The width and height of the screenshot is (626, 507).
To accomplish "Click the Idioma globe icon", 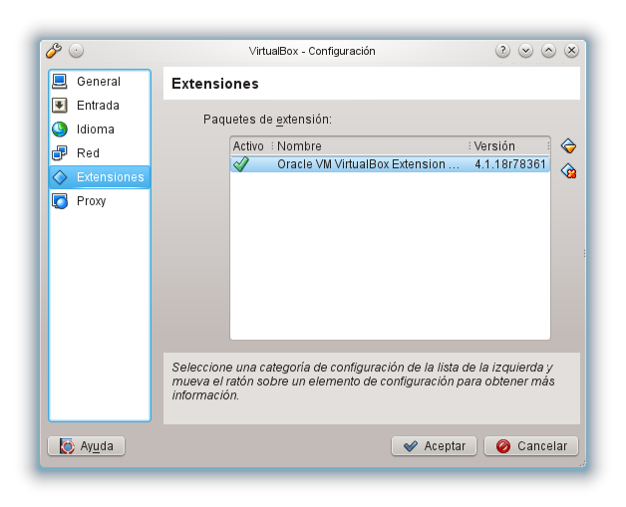I will (60, 129).
